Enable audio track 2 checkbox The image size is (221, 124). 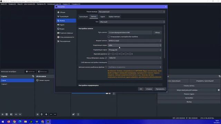point(113,54)
